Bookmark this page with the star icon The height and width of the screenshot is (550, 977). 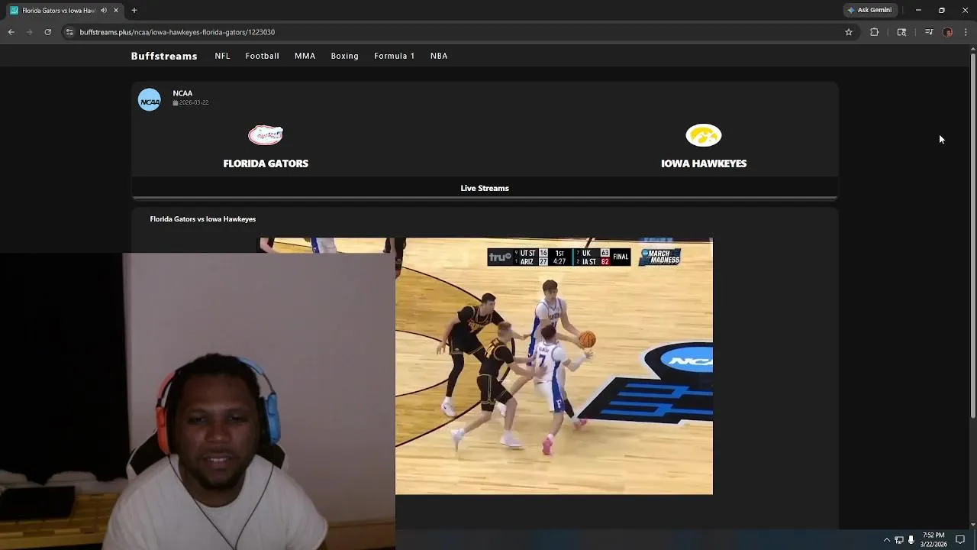848,32
